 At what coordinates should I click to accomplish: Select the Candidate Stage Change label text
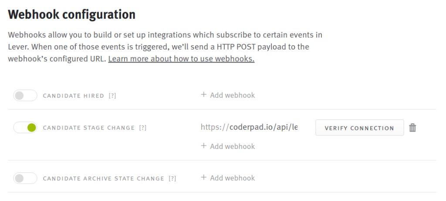(89, 128)
